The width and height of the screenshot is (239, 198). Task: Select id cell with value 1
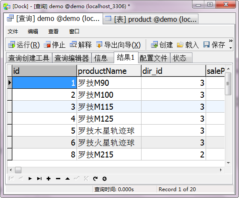pos(44,83)
